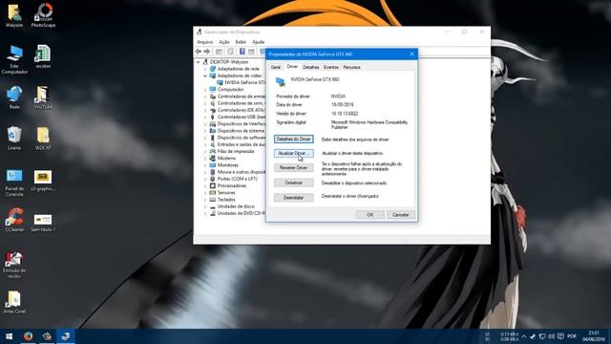The width and height of the screenshot is (611, 344).
Task: Expand Unidades de disco node
Action: click(x=205, y=206)
